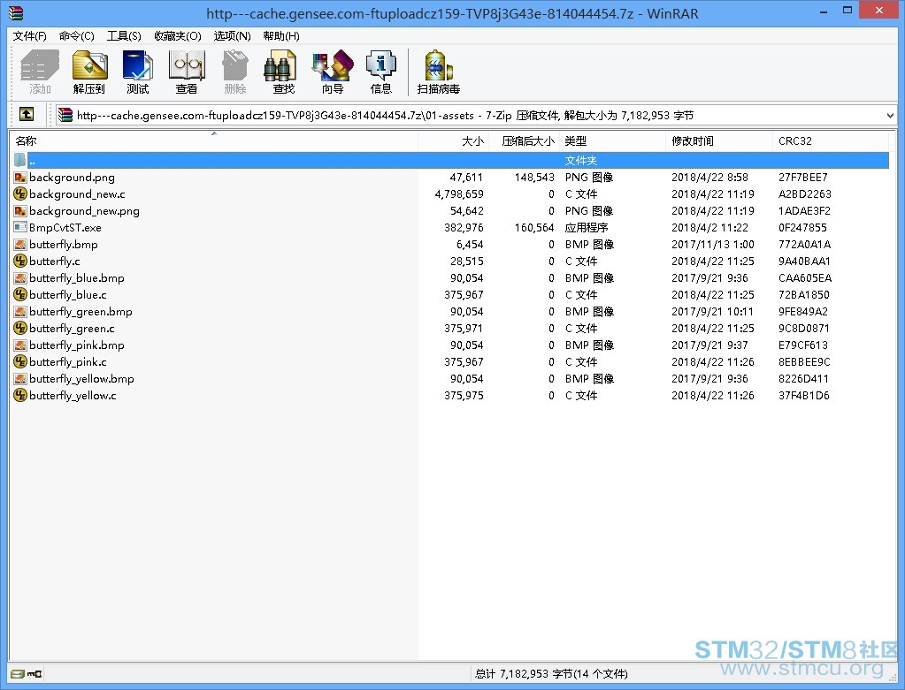
Task: Click the 查看 (View) toolbar icon
Action: [187, 72]
